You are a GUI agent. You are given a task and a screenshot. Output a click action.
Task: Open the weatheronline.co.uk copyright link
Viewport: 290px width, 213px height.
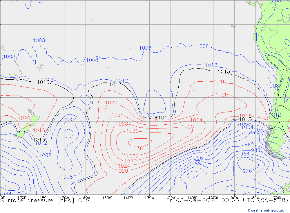click(x=266, y=210)
